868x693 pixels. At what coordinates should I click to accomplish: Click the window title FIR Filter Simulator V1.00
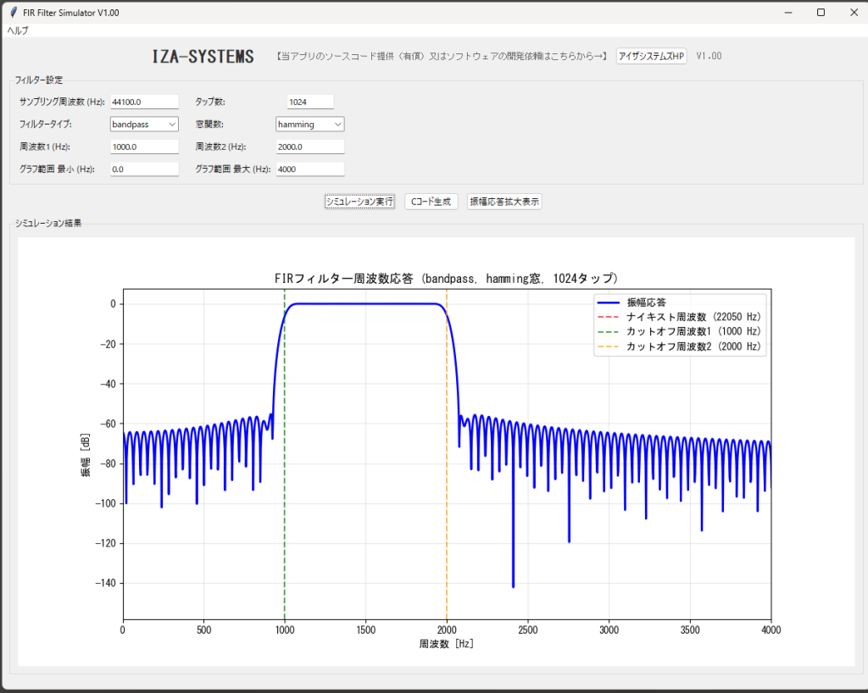tap(71, 13)
